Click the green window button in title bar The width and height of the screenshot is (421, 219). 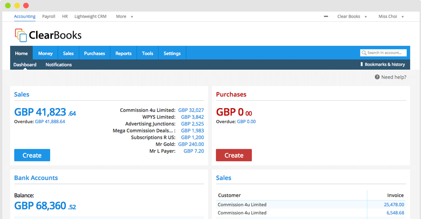(8, 6)
